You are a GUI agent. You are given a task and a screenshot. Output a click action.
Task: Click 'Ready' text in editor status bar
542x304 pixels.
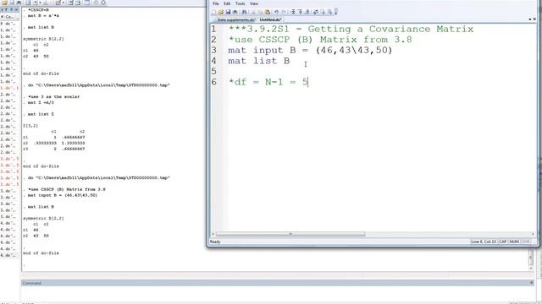pyautogui.click(x=215, y=242)
